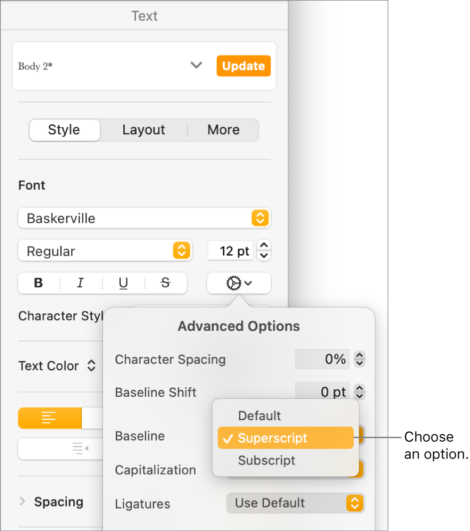Toggle underline formatting
This screenshot has height=531, width=470.
coord(123,283)
